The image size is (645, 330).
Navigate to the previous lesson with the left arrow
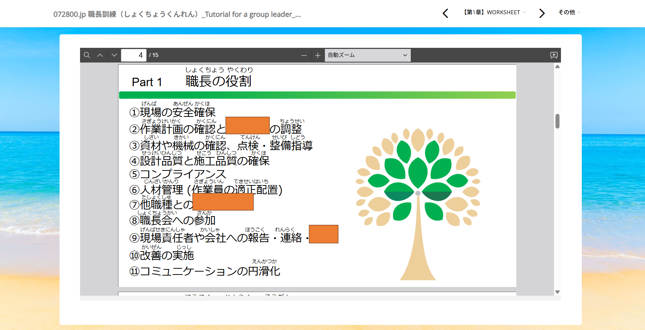pyautogui.click(x=445, y=13)
